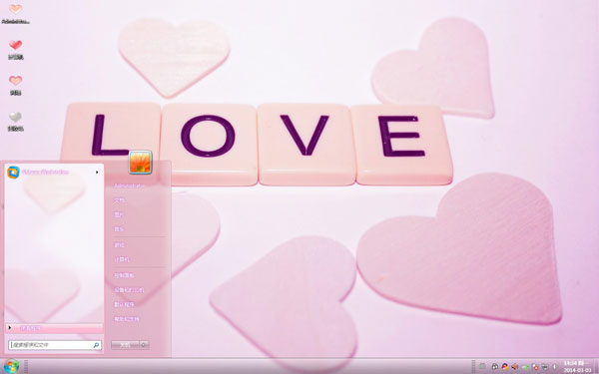The height and width of the screenshot is (374, 599).
Task: Click the red flag tray icon
Action: point(535,367)
